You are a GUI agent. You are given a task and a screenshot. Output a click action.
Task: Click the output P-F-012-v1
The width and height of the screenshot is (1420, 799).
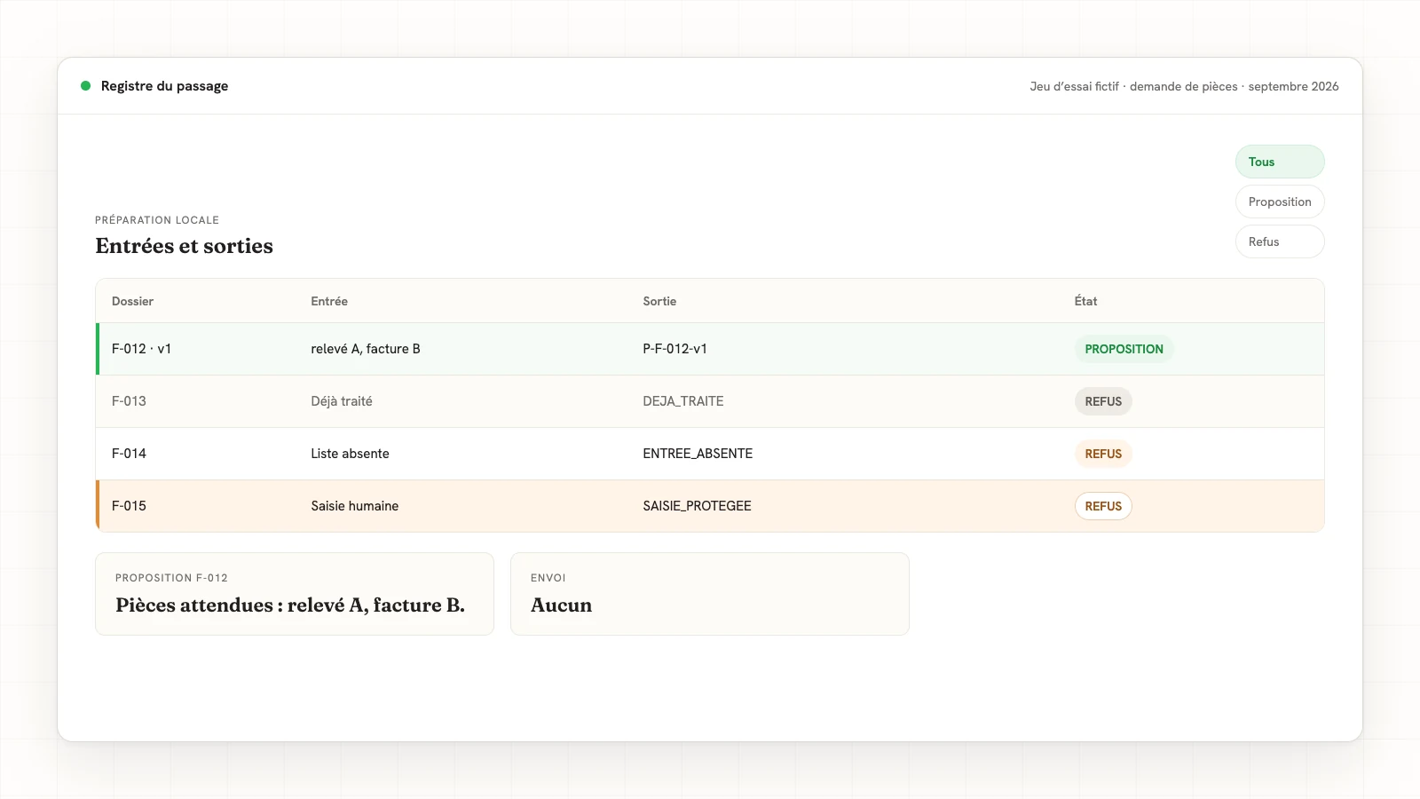[674, 349]
